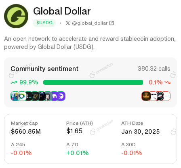Open the external link icon beside @global_dollar
The width and height of the screenshot is (181, 168).
[112, 23]
